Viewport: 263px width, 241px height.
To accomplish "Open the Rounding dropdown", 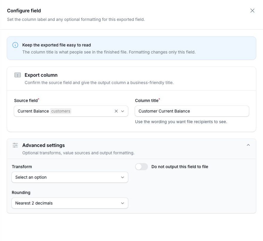I will click(x=70, y=203).
